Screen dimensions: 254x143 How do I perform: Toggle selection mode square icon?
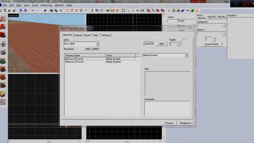tap(123, 11)
